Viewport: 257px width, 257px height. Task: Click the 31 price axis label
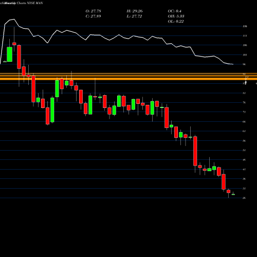pos(244,189)
